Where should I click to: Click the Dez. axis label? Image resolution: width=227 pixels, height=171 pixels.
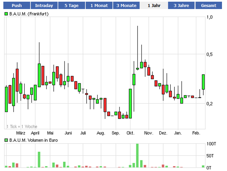click(x=163, y=133)
